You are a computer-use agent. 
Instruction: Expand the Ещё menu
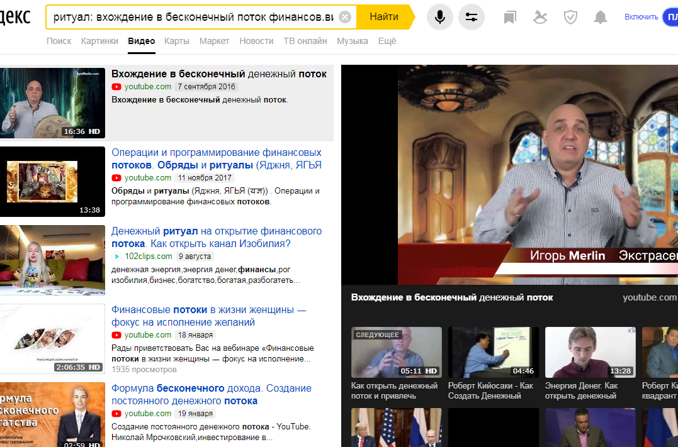tap(387, 41)
